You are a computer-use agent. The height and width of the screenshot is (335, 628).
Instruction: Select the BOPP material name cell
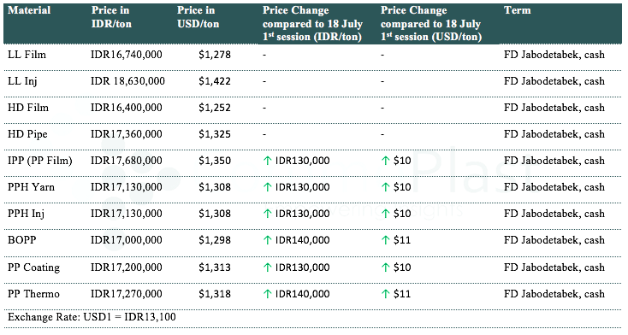point(22,240)
